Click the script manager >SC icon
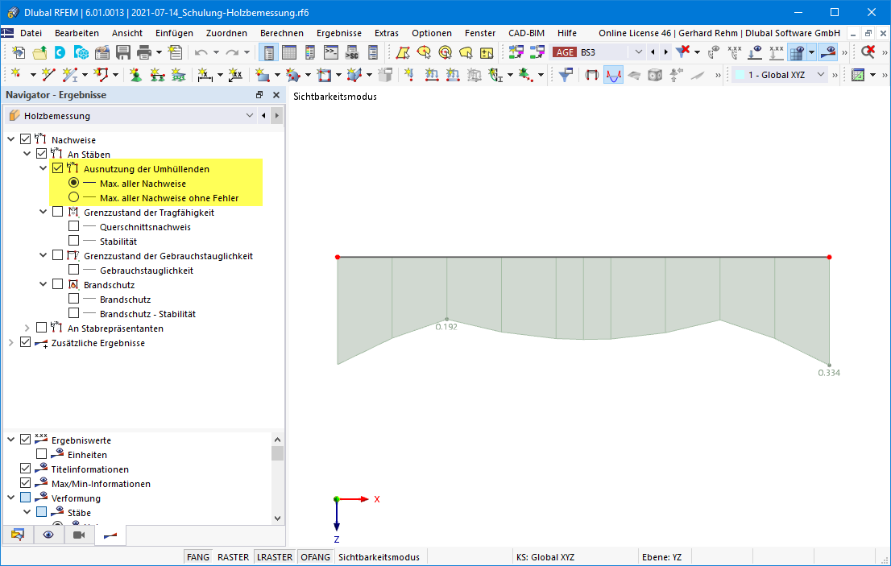The image size is (891, 566). coord(352,53)
